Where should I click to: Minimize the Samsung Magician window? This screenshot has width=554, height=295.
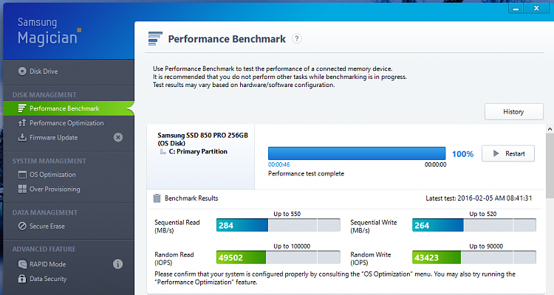coord(516,8)
